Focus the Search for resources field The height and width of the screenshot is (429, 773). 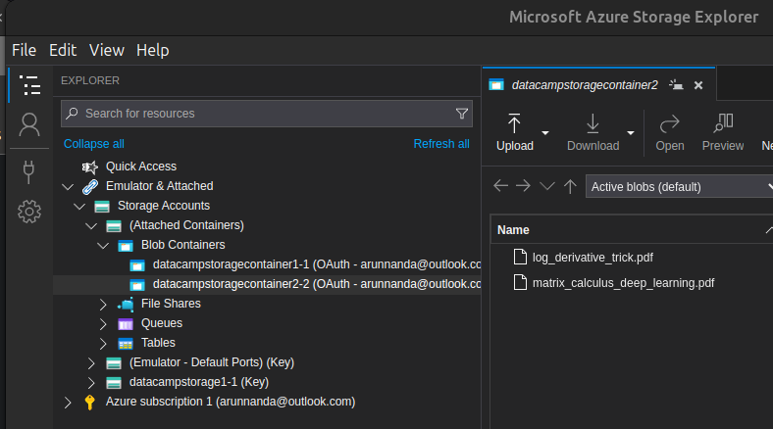pos(267,114)
